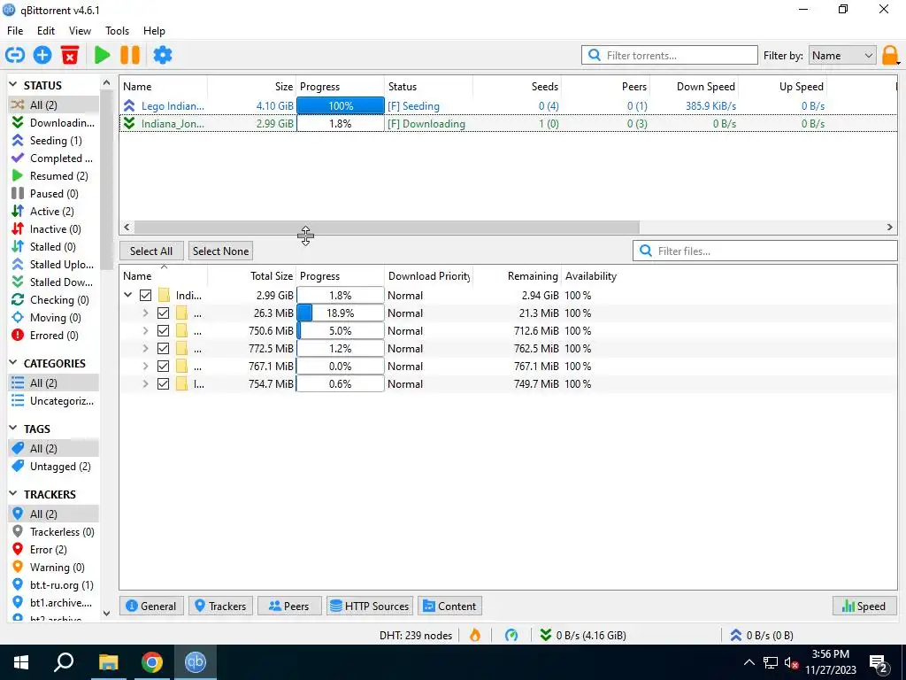The image size is (906, 680).
Task: Collapse the TAGS sidebar section
Action: point(13,429)
